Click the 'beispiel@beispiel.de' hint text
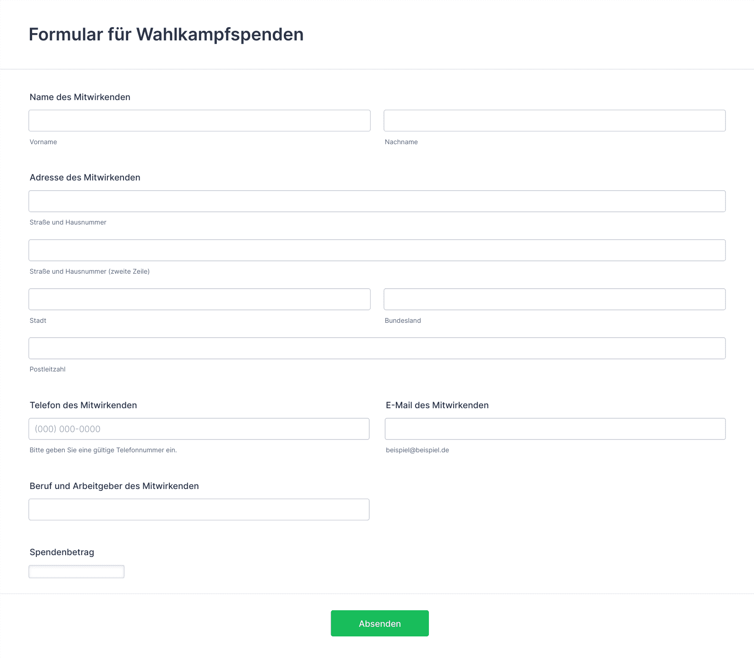This screenshot has height=658, width=754. (417, 450)
